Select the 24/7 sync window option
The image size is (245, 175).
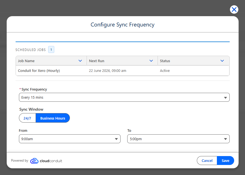coord(27,118)
